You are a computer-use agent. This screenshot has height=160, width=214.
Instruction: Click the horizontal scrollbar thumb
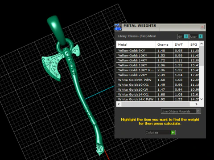point(156,104)
